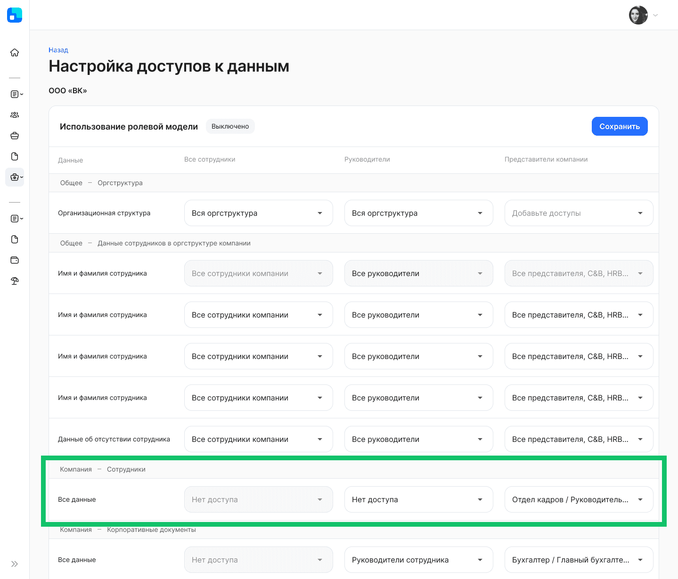This screenshot has width=678, height=579.
Task: Click the «Сохранить» button
Action: tap(619, 126)
